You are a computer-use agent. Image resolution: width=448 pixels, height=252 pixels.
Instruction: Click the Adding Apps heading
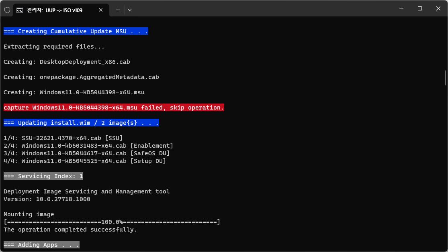41,245
